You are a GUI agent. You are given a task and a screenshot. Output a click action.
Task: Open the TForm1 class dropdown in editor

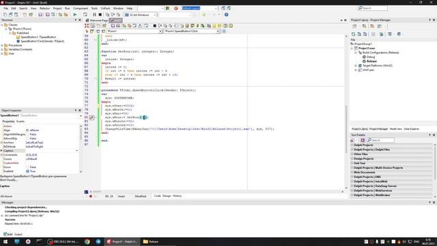point(160,31)
